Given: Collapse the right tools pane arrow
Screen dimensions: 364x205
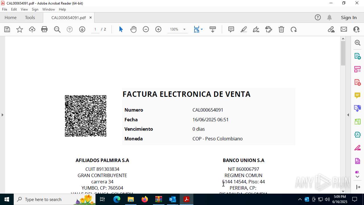Looking at the screenshot, I should 348,115.
